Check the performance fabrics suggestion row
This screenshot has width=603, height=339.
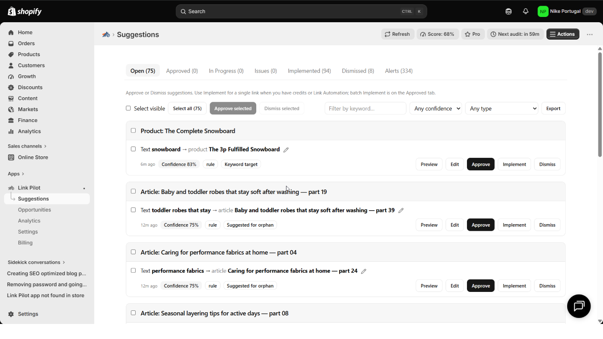(x=133, y=270)
